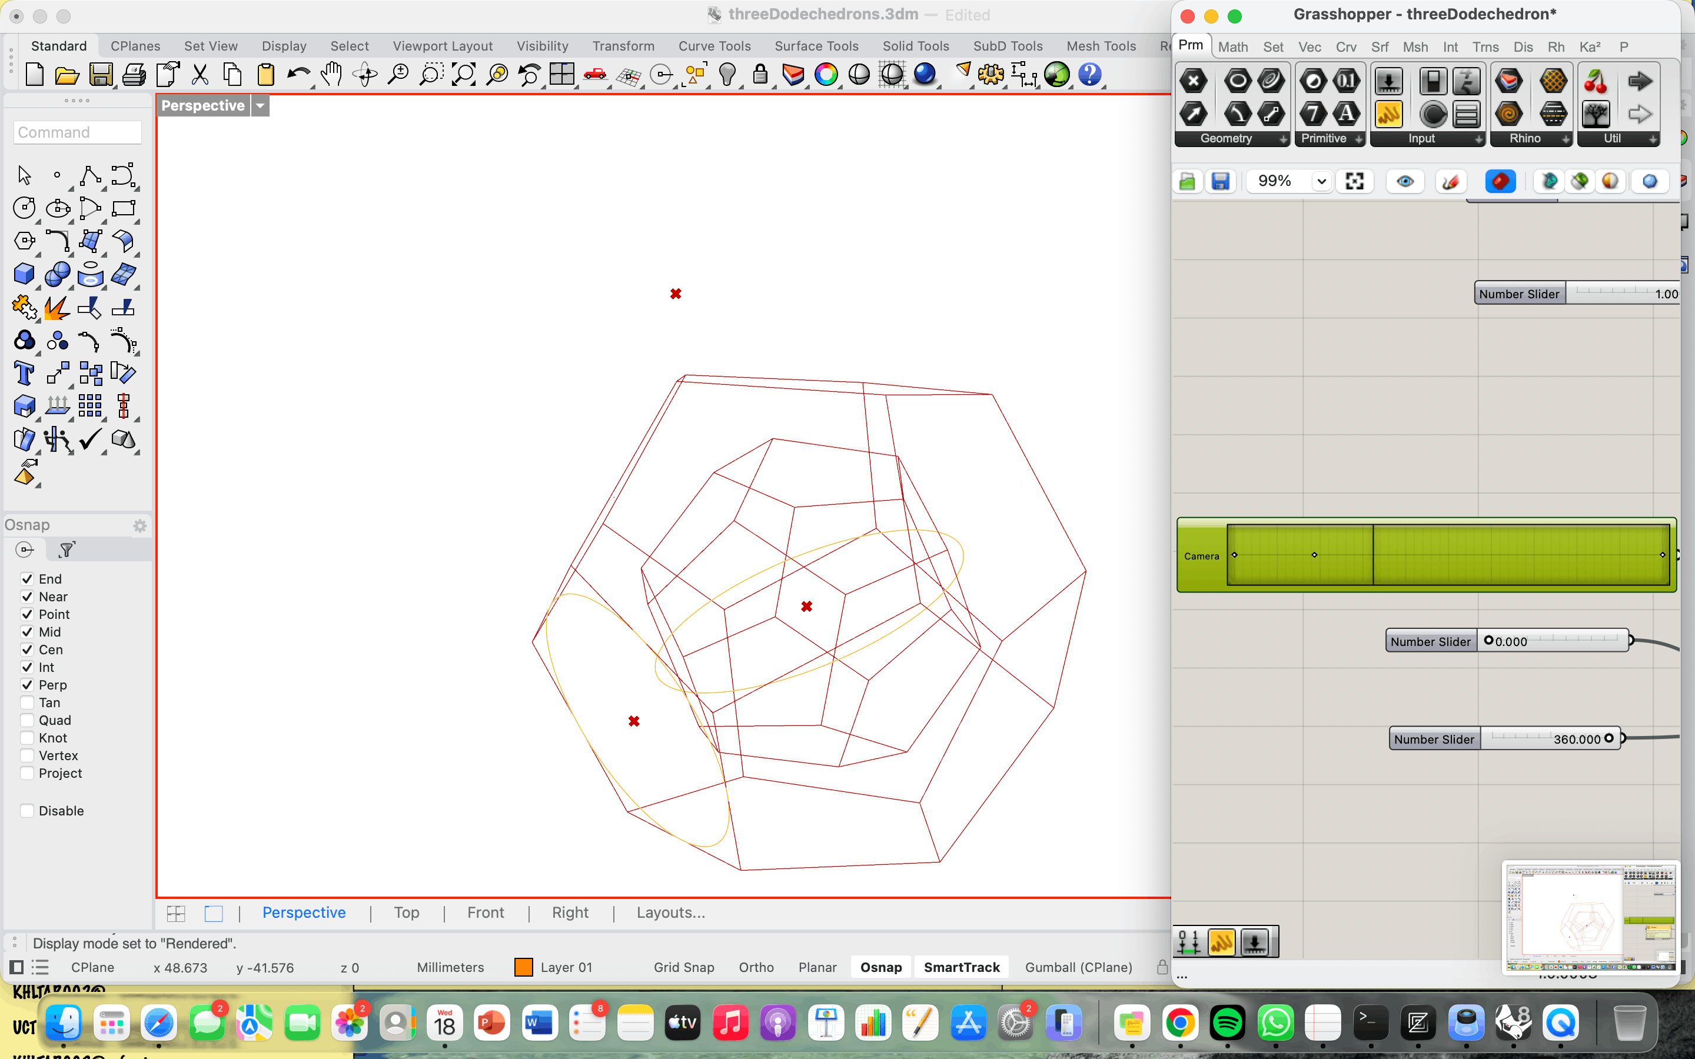Click the Command input field

77,132
